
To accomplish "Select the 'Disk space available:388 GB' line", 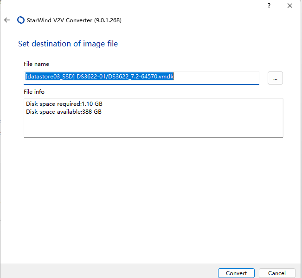I will click(x=64, y=112).
